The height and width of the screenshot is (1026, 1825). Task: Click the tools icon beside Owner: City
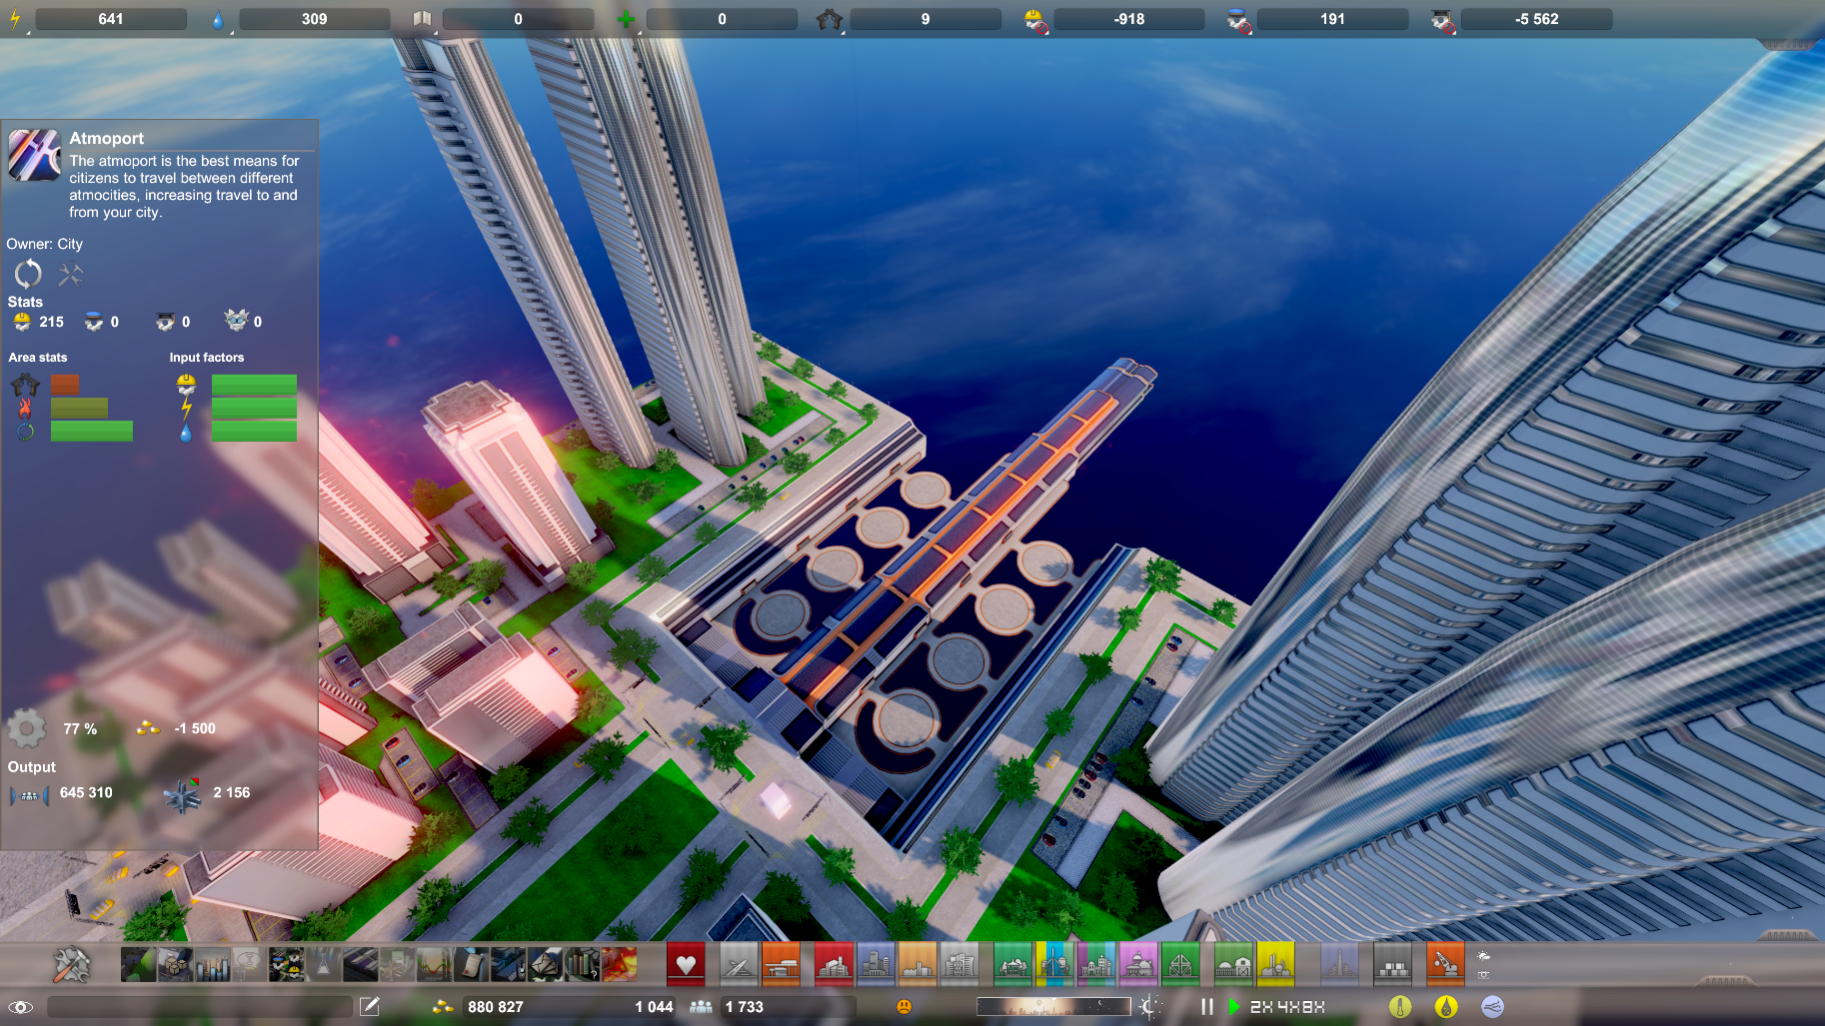[x=70, y=274]
